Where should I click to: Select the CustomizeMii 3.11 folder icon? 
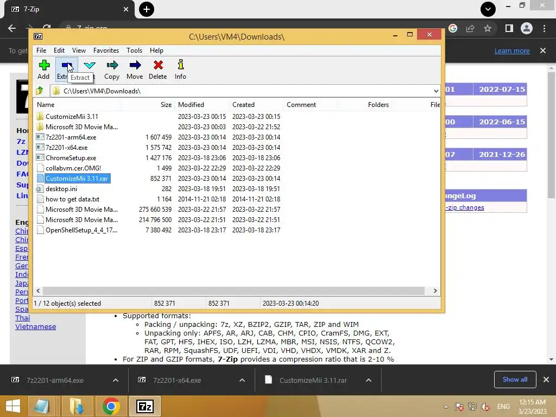point(40,116)
